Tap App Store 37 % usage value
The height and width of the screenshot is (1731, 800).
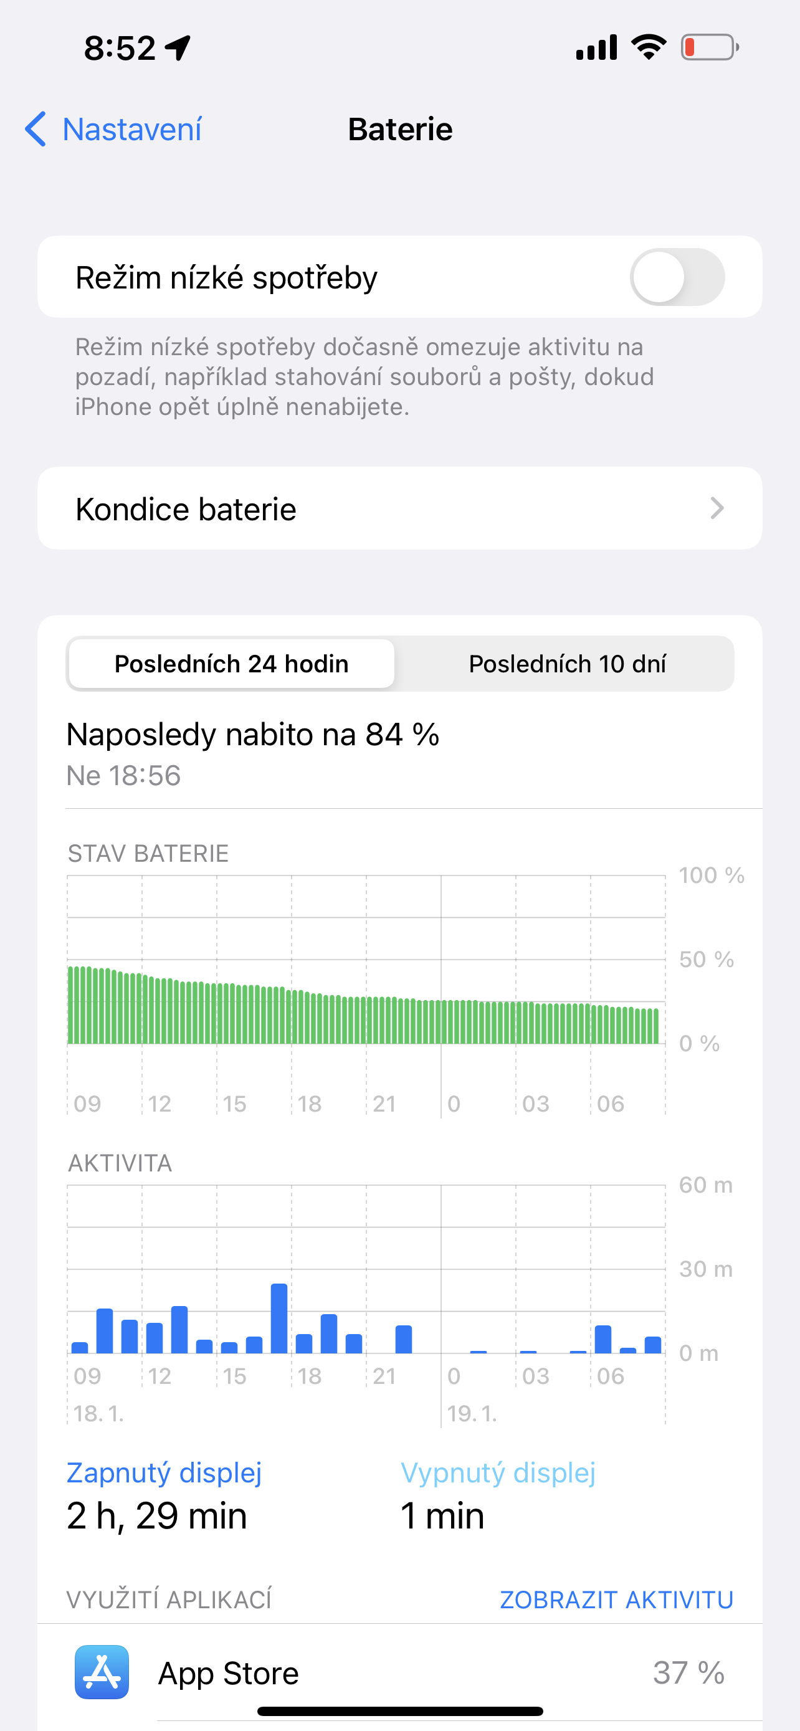tap(688, 1672)
